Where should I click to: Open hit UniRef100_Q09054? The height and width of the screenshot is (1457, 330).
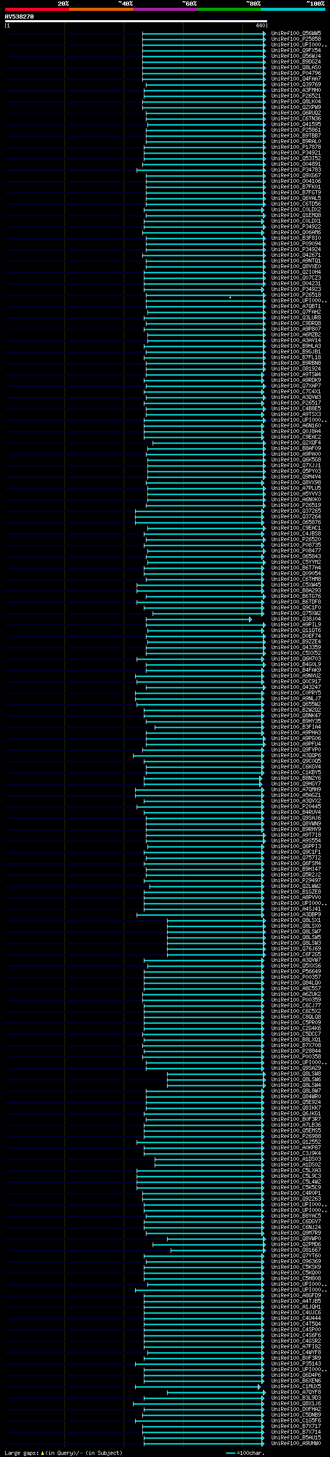click(296, 574)
